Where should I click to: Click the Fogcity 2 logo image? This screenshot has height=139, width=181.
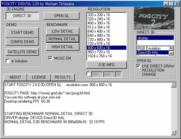point(154,18)
